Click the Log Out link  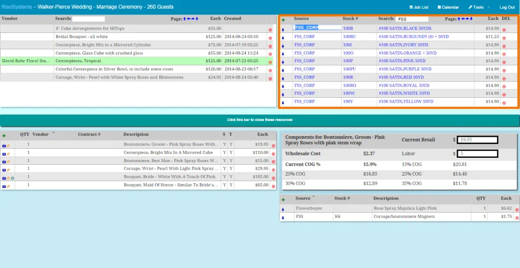pyautogui.click(x=507, y=7)
